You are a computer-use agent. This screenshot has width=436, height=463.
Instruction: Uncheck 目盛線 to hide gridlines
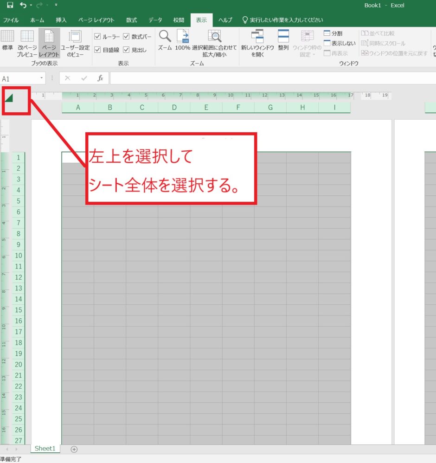point(97,50)
